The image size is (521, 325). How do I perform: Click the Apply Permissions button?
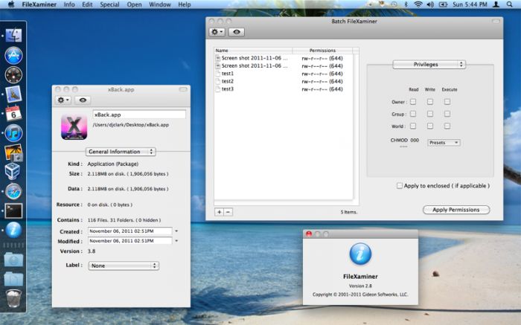[x=456, y=210]
